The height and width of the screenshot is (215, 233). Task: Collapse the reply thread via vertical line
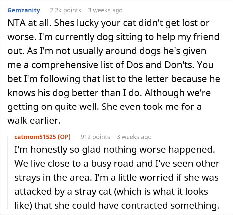(x=8, y=172)
